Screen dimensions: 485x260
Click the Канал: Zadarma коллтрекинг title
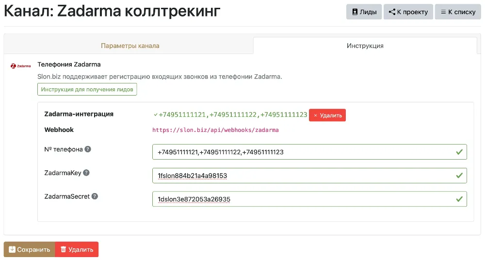(112, 11)
